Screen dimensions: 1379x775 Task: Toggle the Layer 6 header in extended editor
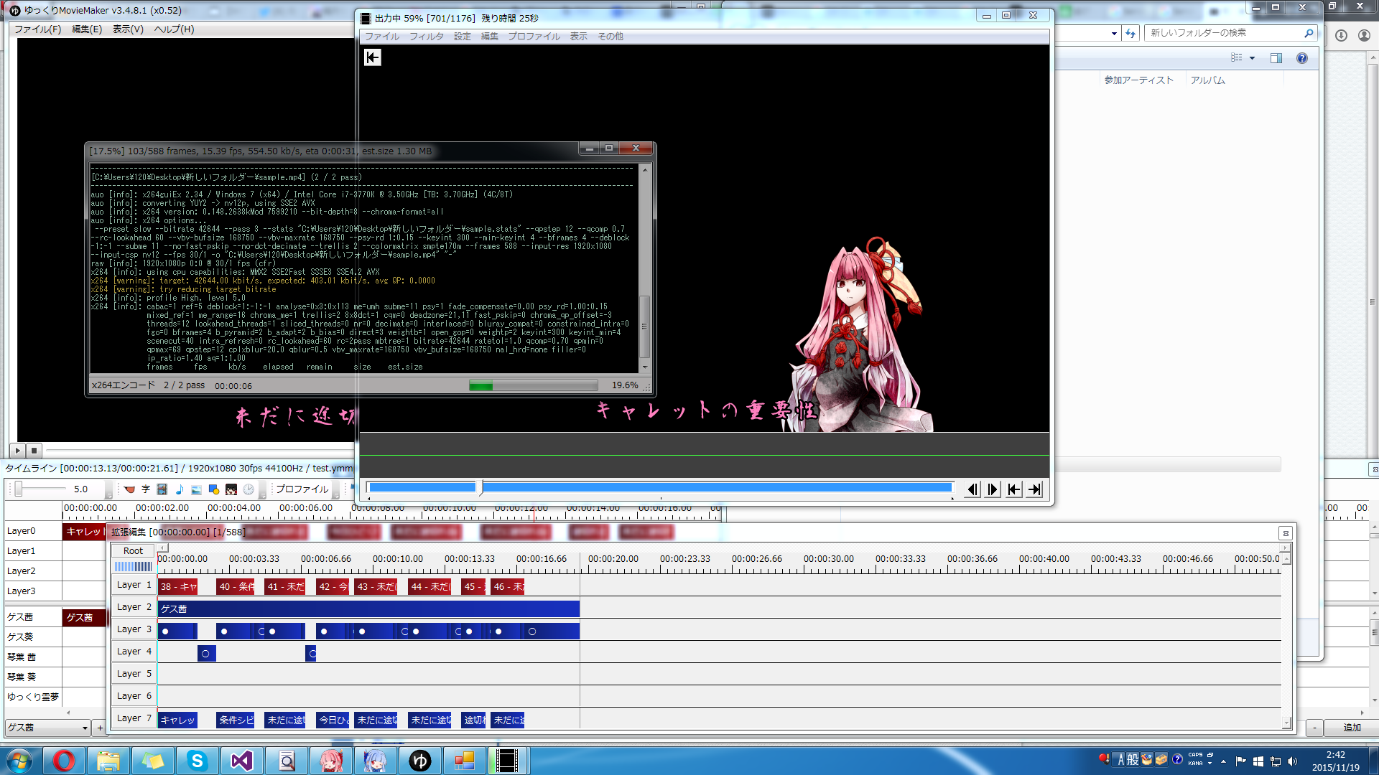(x=134, y=696)
